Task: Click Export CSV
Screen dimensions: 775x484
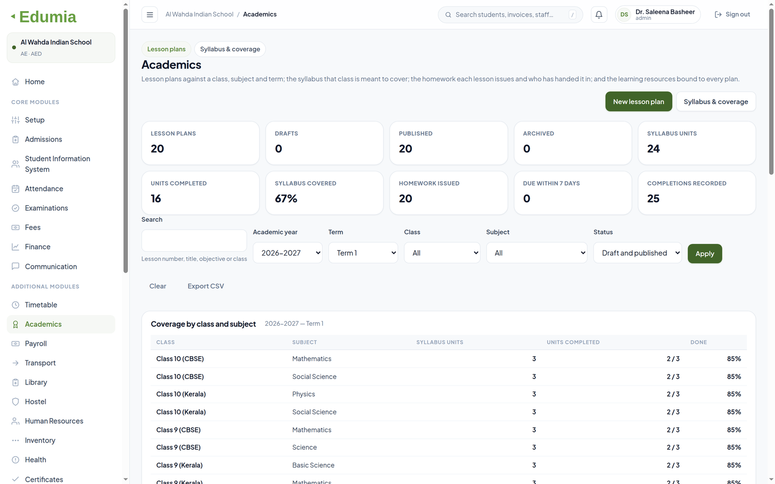Action: 206,286
